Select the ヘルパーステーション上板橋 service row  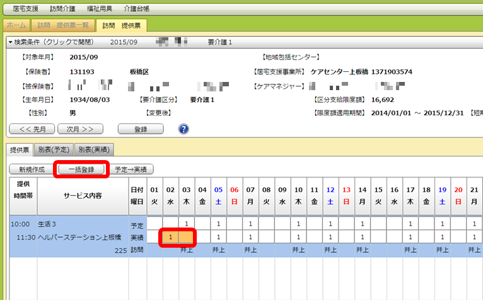(x=69, y=237)
